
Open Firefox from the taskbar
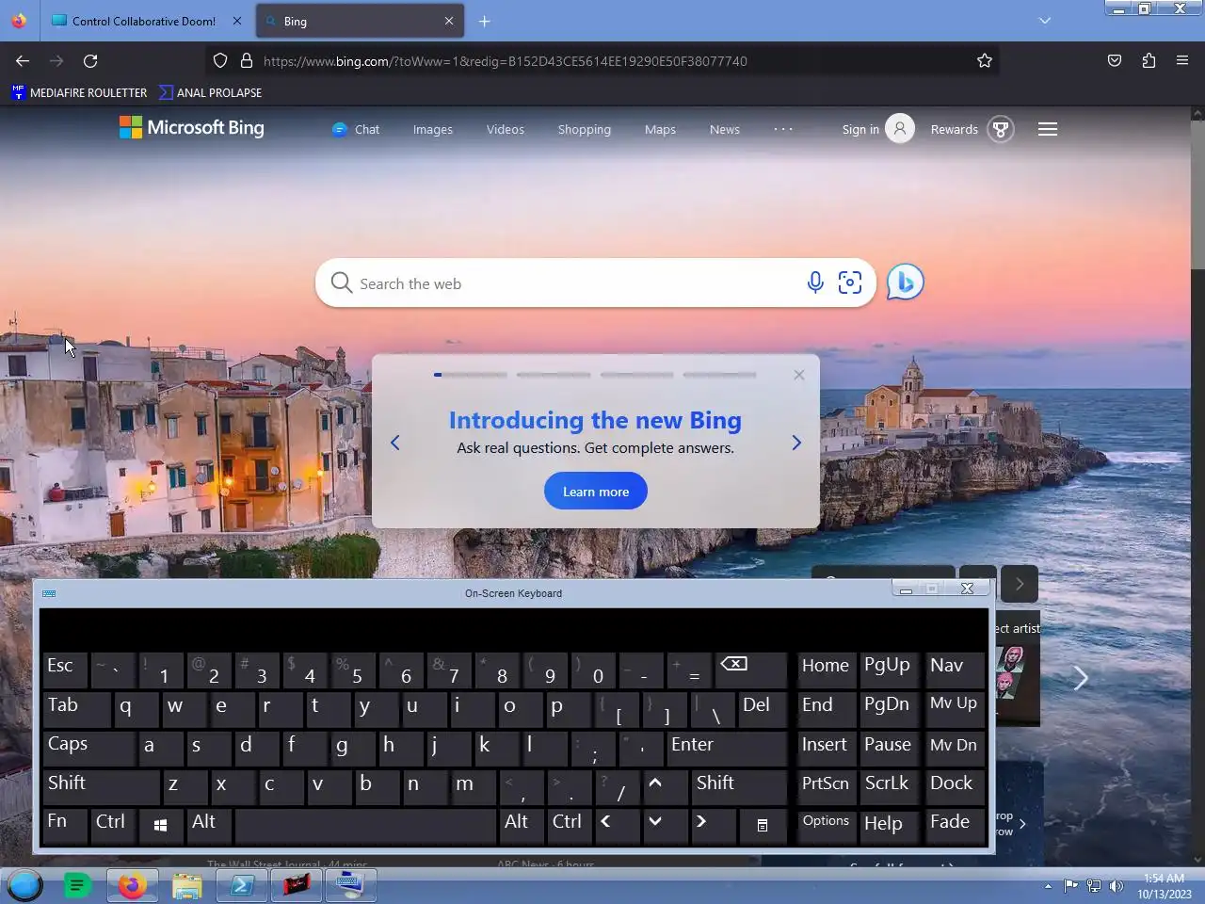tap(132, 885)
